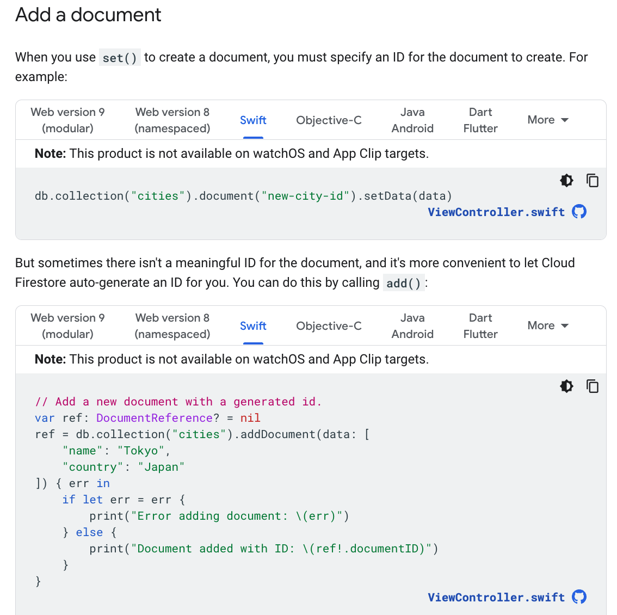The height and width of the screenshot is (615, 617).
Task: Select Java Android tab in first sample
Action: [412, 120]
